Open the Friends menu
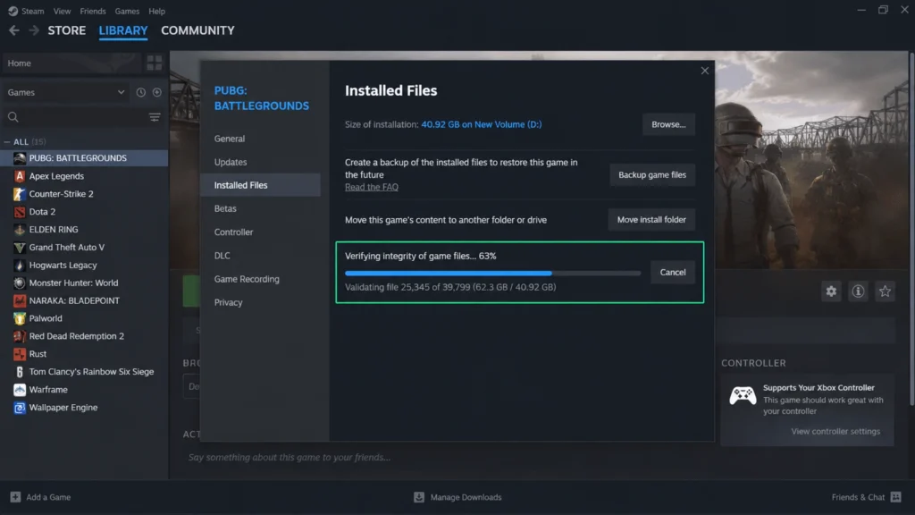915x515 pixels. [93, 11]
